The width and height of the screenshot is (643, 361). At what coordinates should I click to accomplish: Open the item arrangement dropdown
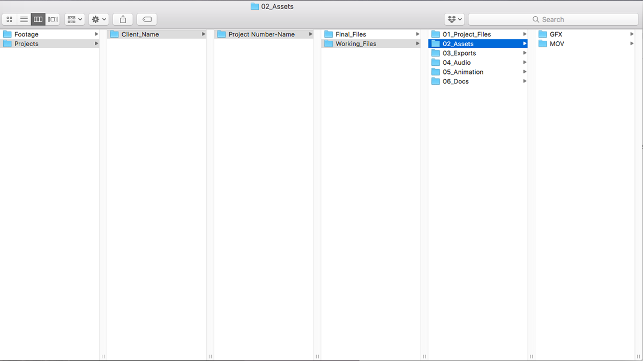(74, 19)
